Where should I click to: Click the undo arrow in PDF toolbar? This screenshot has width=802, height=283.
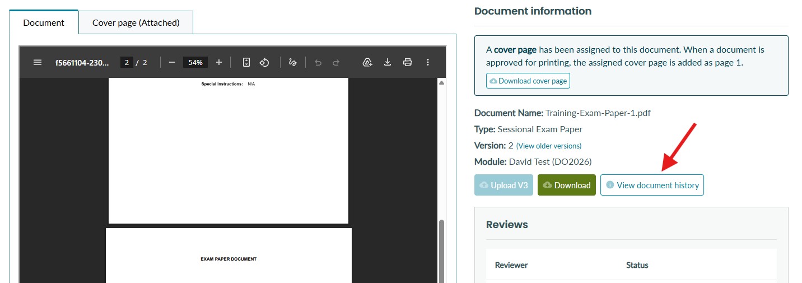click(x=318, y=62)
